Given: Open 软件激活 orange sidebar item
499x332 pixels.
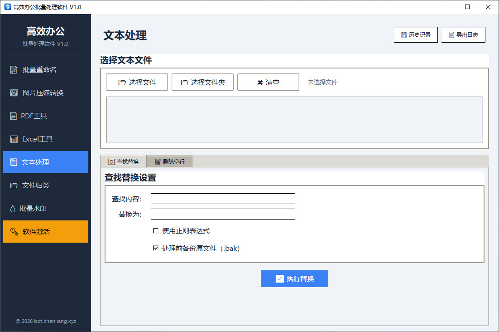Looking at the screenshot, I should point(46,232).
